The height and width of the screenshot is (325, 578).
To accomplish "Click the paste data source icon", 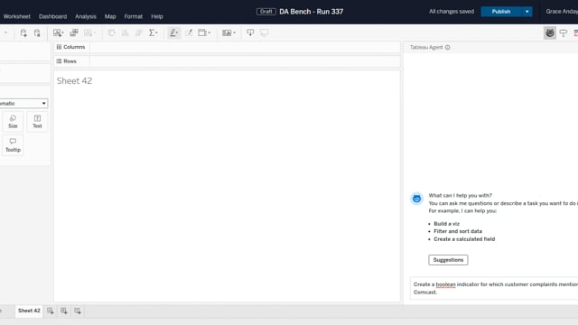I will click(x=37, y=32).
